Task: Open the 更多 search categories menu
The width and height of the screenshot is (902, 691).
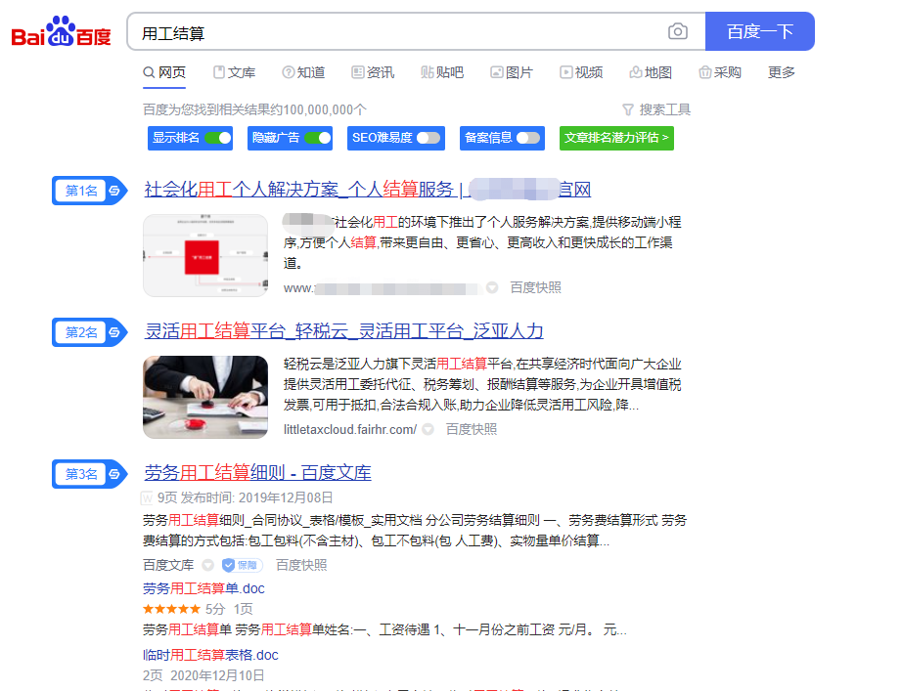Action: 782,72
